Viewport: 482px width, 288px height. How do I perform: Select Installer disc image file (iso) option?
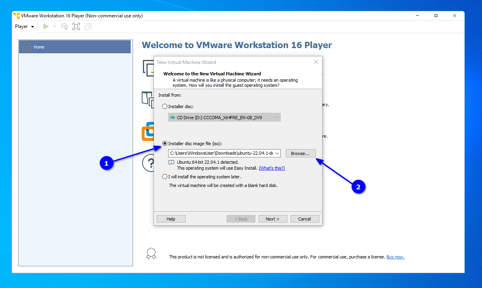165,144
